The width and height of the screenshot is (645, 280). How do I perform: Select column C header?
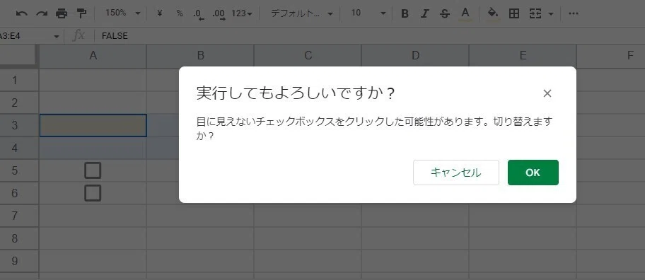[x=308, y=56]
